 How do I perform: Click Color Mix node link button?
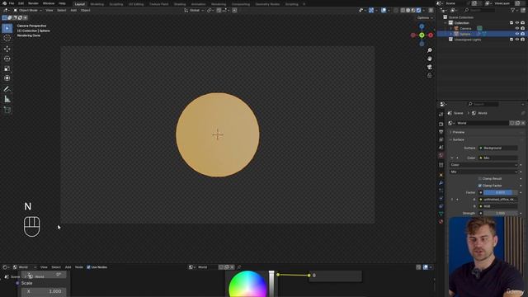tap(498, 158)
